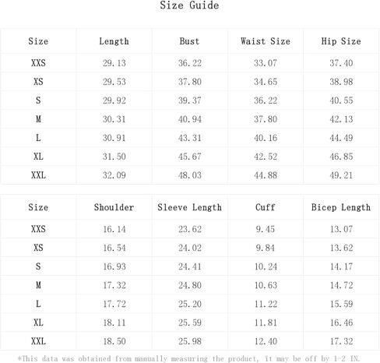Click the cuff value 9.45
The image size is (380, 363).
coord(266,229)
